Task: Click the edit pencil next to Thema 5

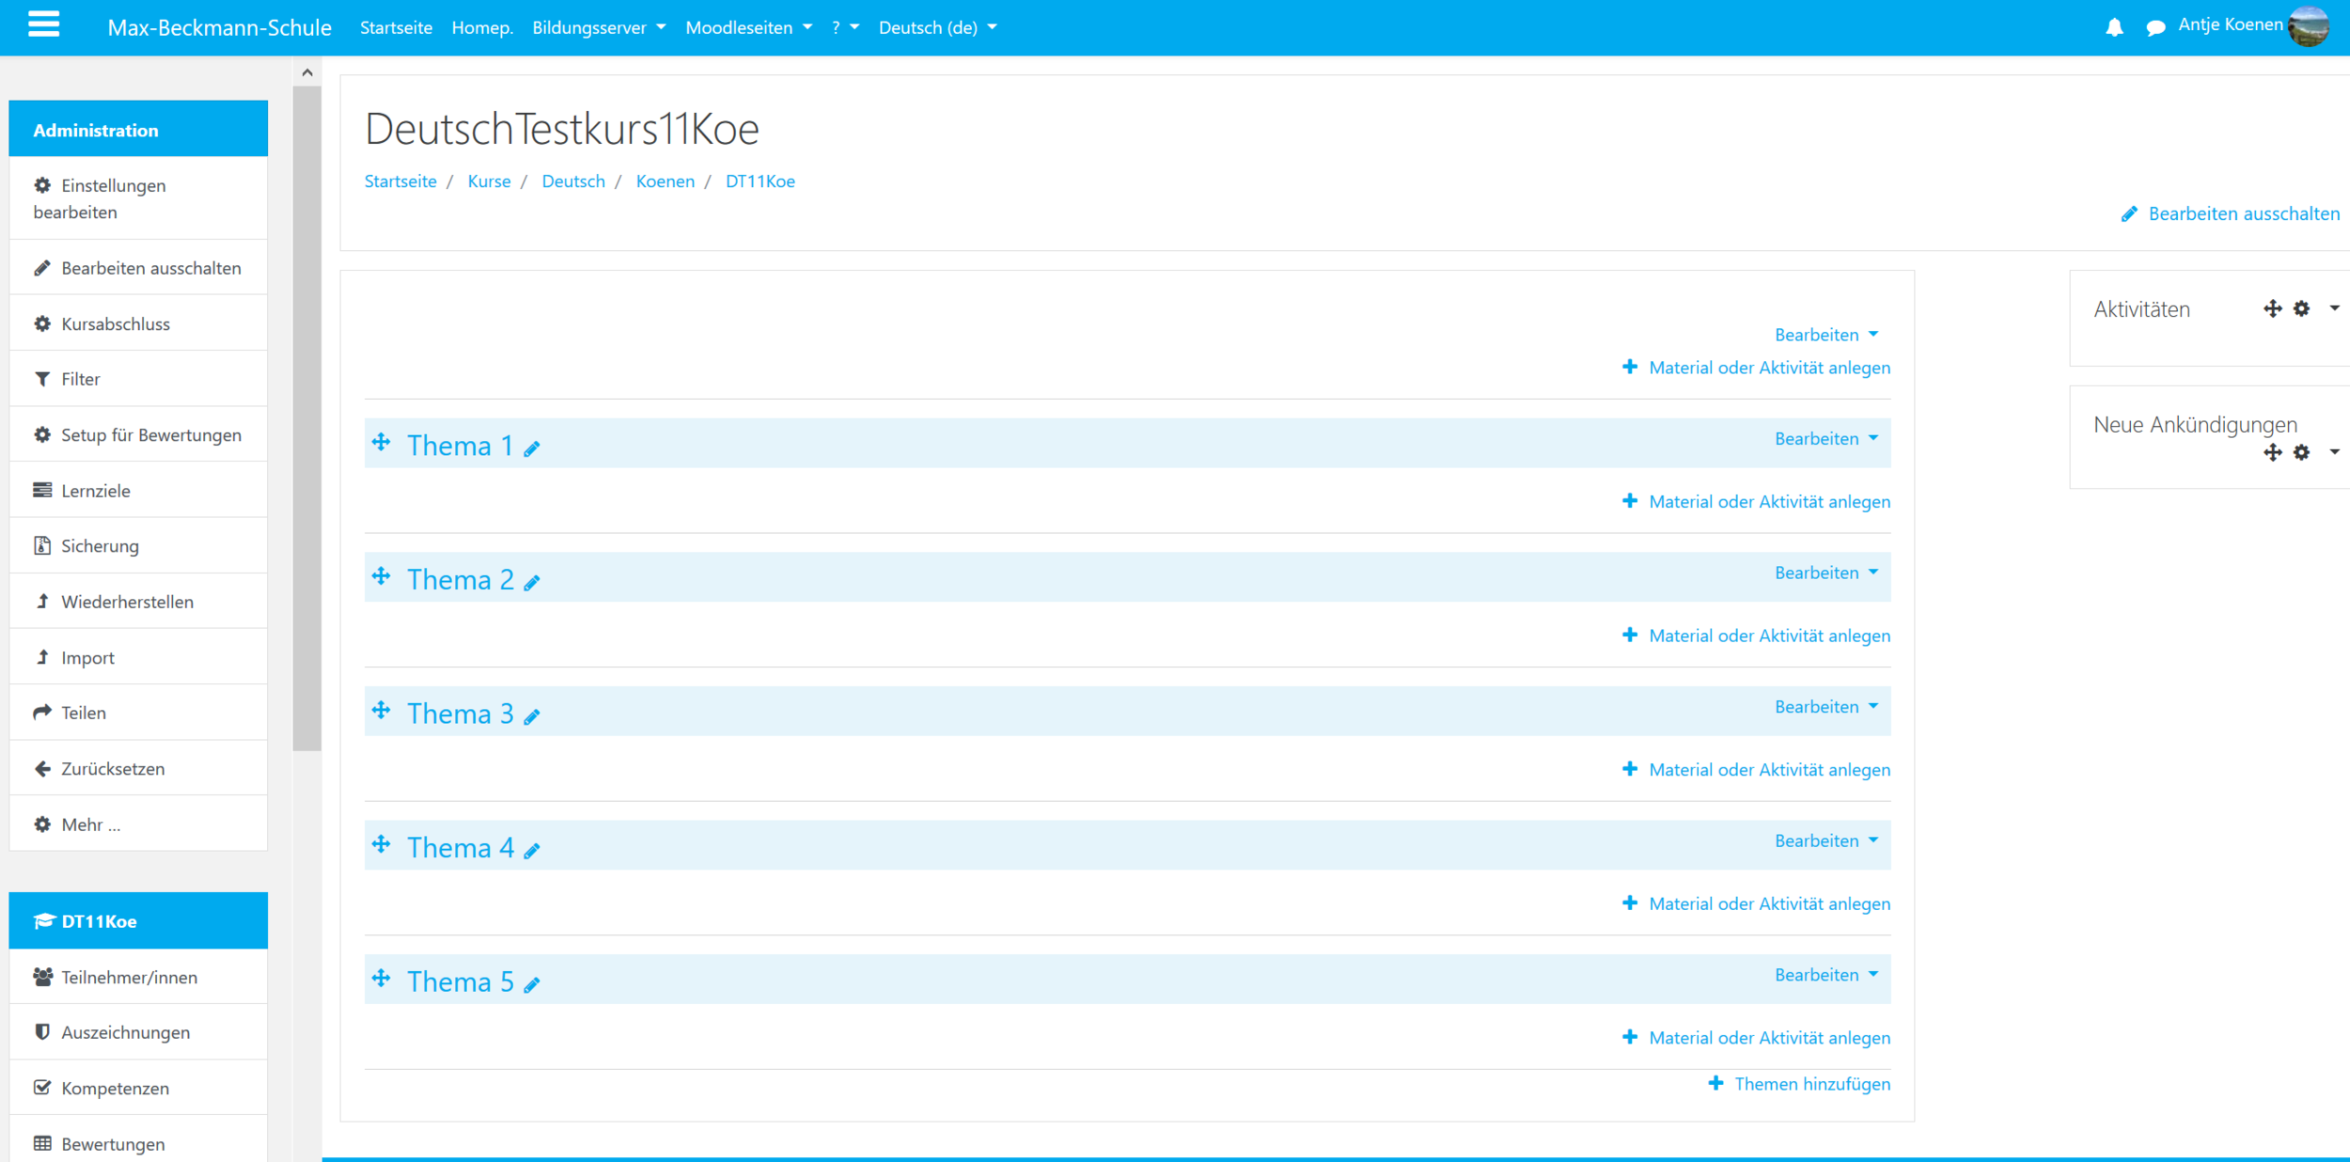Action: click(532, 985)
